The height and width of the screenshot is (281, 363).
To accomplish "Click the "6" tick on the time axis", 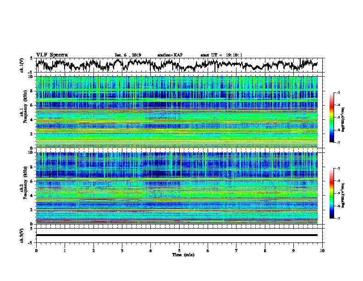I will (x=208, y=251).
